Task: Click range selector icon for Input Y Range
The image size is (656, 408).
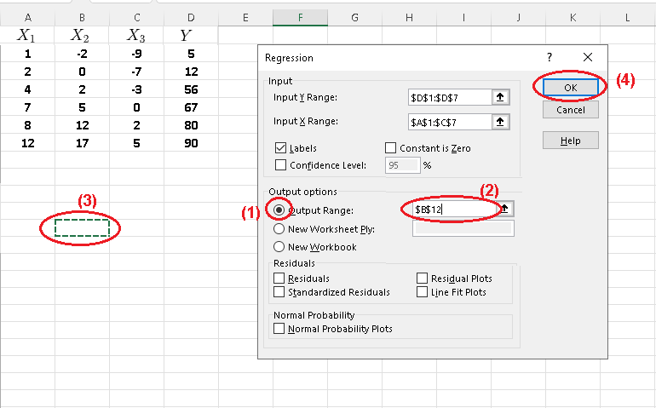Action: click(x=500, y=98)
